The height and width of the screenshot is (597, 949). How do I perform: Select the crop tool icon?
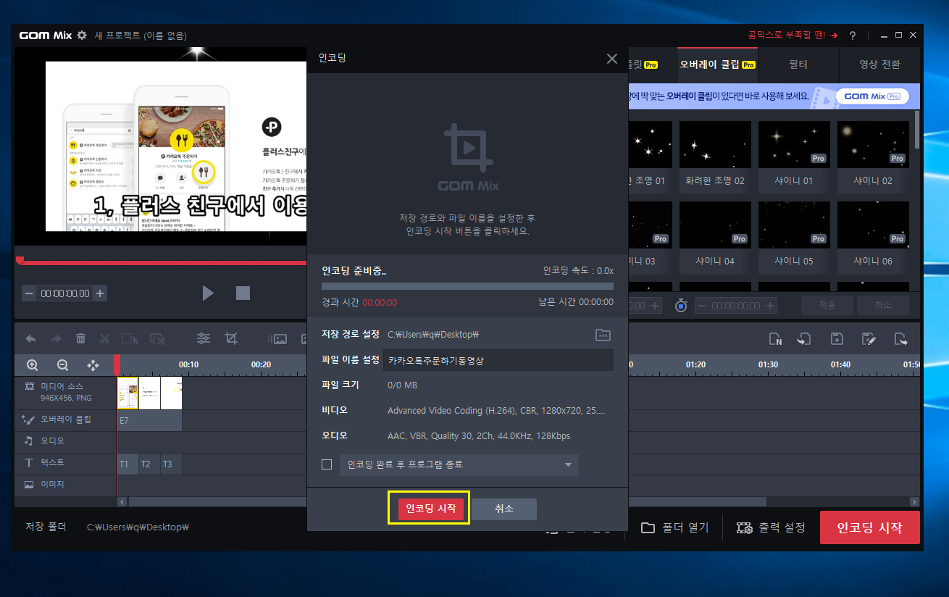click(231, 338)
